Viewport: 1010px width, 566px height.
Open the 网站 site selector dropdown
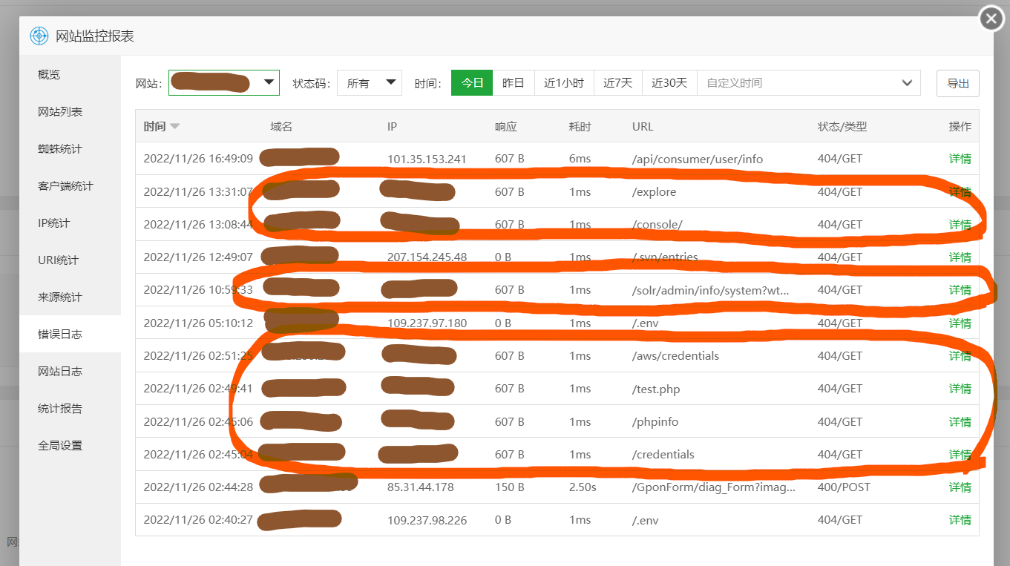[224, 83]
